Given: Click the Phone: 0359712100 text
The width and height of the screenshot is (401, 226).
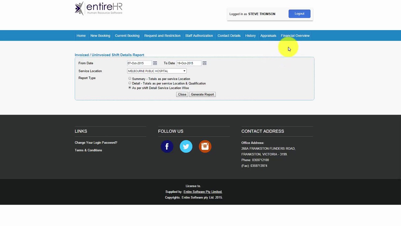Looking at the screenshot, I should 255,160.
